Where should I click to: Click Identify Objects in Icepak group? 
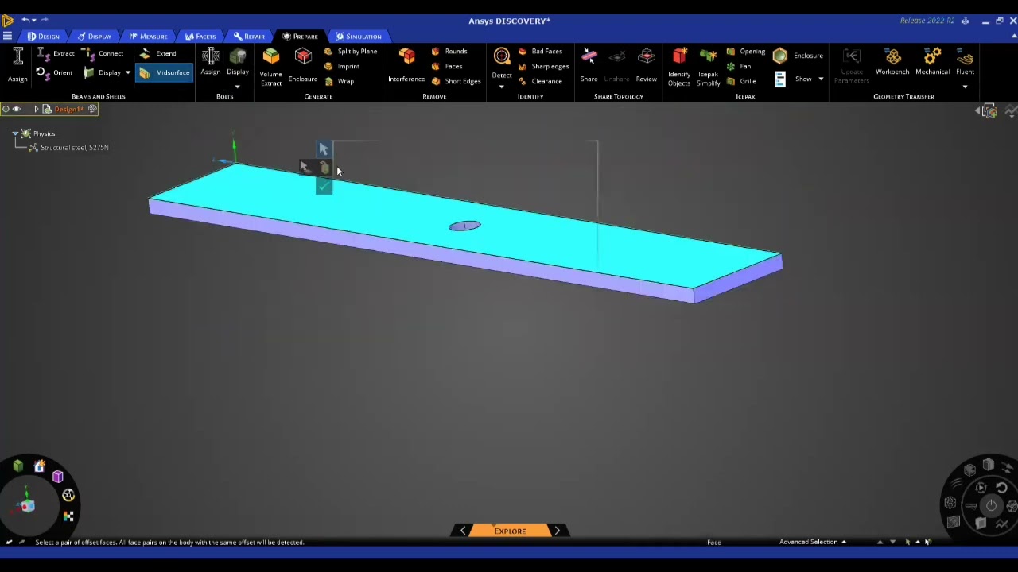click(x=679, y=67)
